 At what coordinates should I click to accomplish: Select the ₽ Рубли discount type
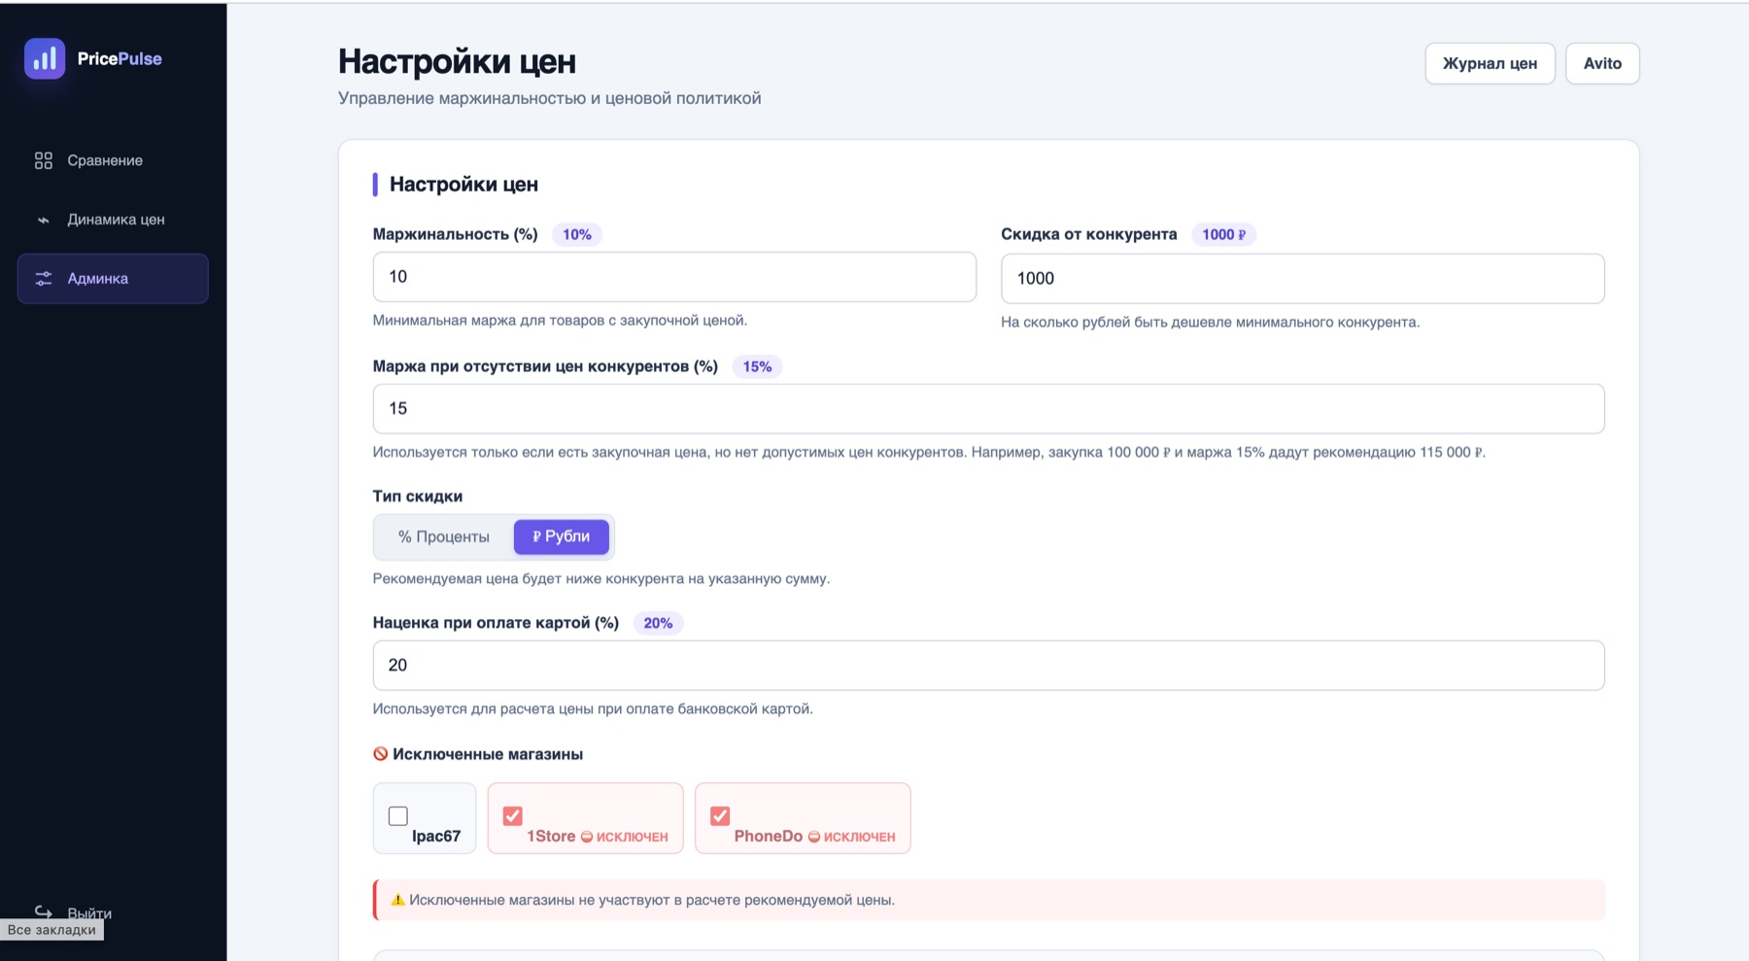click(x=562, y=536)
